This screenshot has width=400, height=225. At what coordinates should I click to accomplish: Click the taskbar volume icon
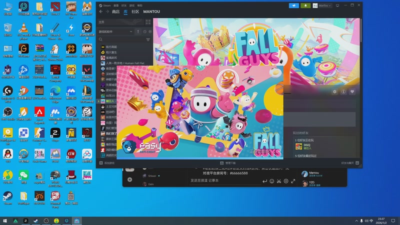click(366, 221)
